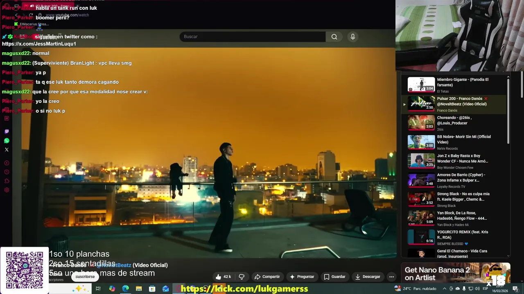Open X icon in browser sidebar

point(7,149)
